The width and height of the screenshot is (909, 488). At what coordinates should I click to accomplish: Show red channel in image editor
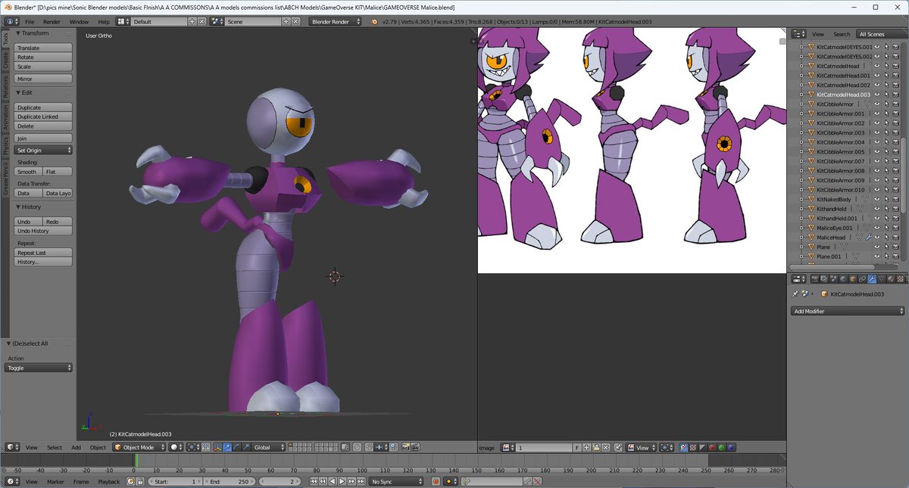[712, 448]
